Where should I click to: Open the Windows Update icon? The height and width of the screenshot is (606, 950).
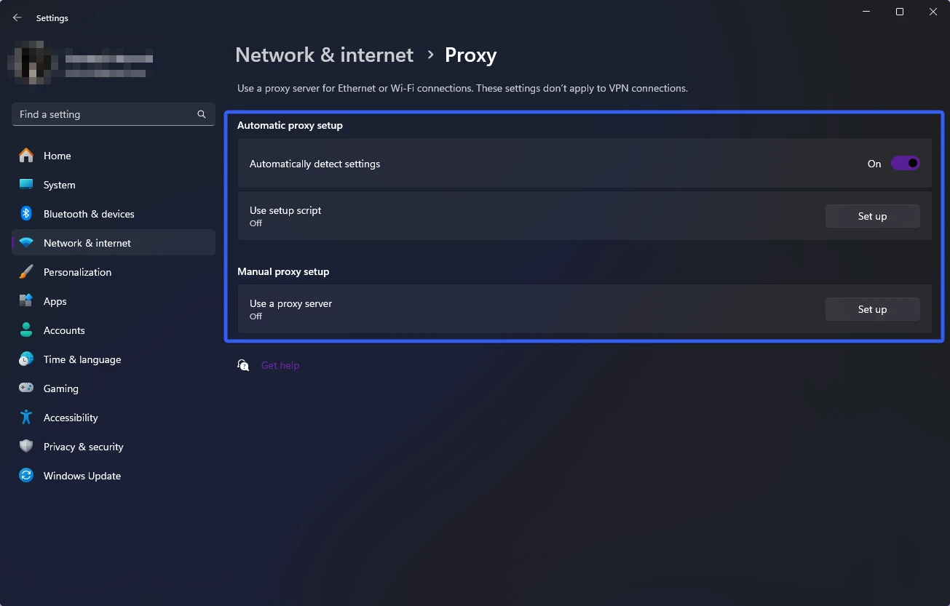[26, 476]
